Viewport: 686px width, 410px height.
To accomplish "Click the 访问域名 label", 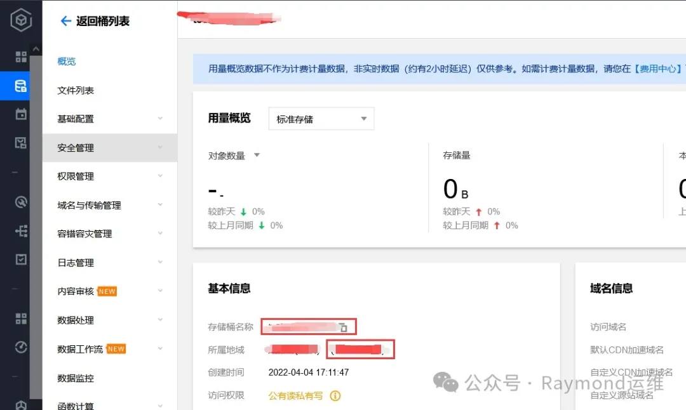I will tap(608, 327).
